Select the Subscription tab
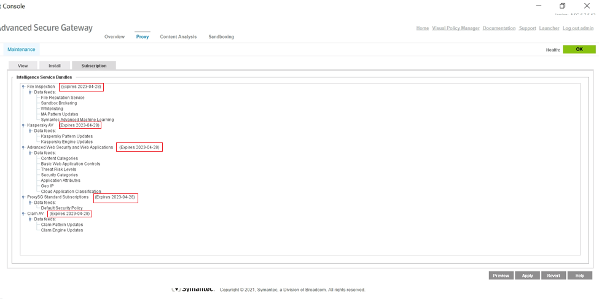The width and height of the screenshot is (599, 299). click(x=94, y=66)
